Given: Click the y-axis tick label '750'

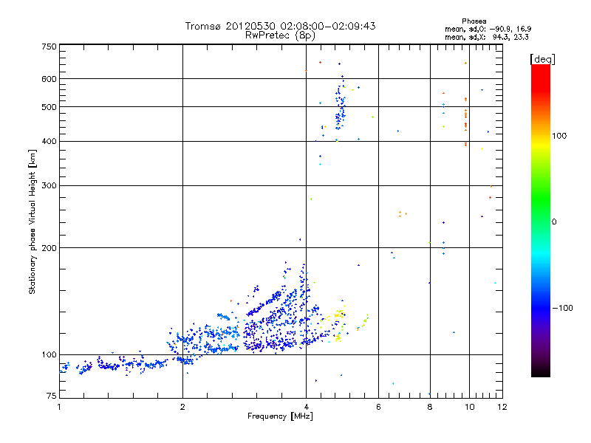Looking at the screenshot, I should click(49, 47).
